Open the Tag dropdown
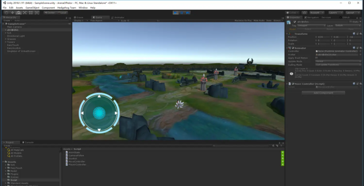 (x=312, y=26)
